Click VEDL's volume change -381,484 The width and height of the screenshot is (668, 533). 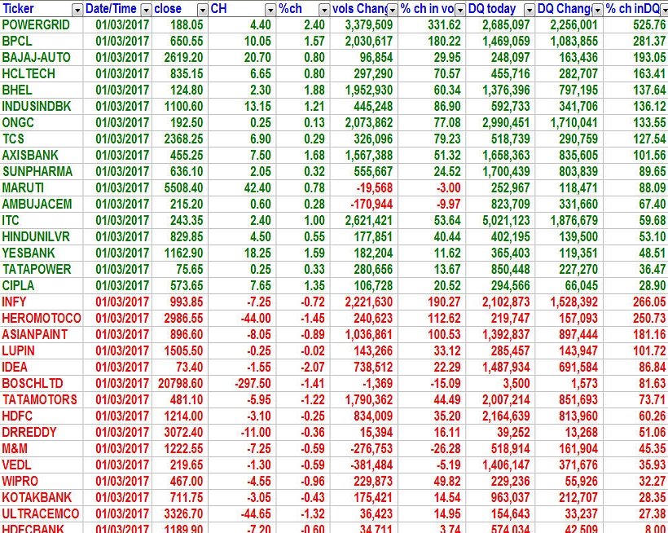[x=371, y=465]
